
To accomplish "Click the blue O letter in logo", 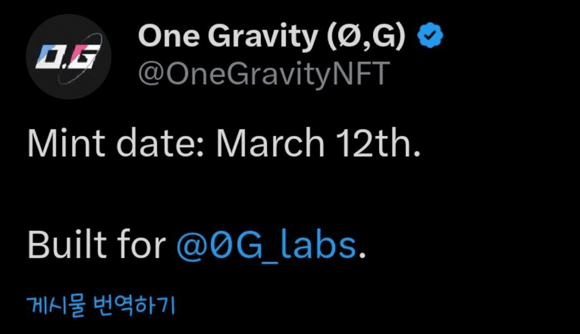I will point(49,57).
